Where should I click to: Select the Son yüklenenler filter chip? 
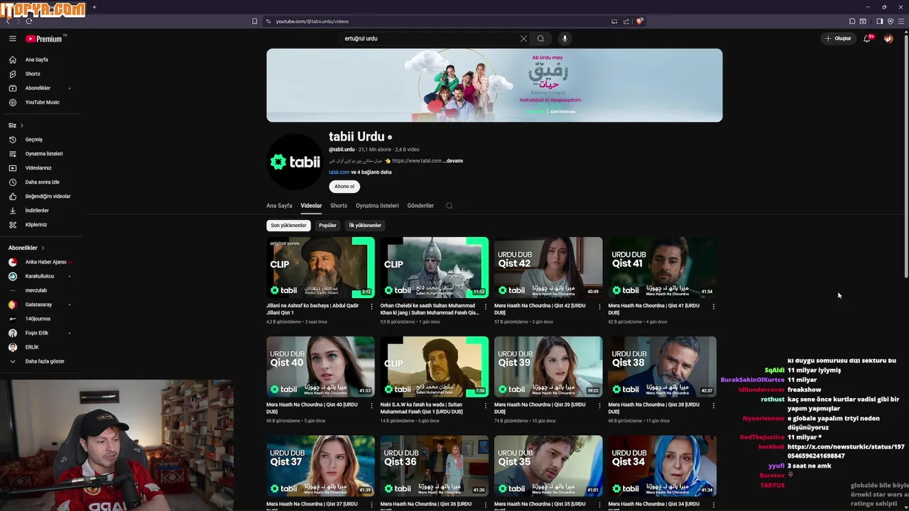288,226
